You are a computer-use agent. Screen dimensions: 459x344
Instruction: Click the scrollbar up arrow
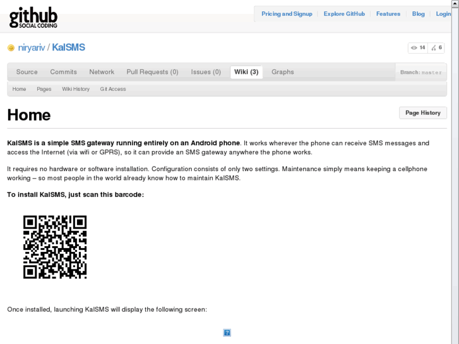click(455, 3)
